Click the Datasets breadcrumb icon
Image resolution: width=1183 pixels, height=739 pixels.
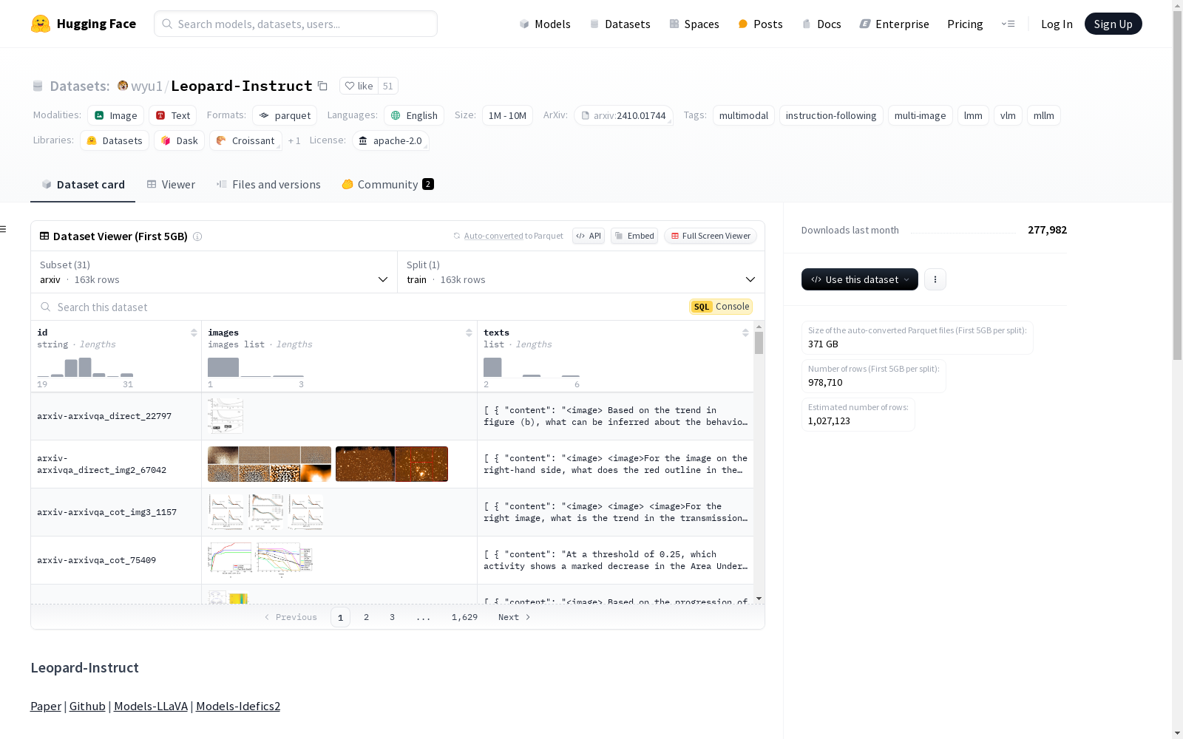pyautogui.click(x=38, y=86)
